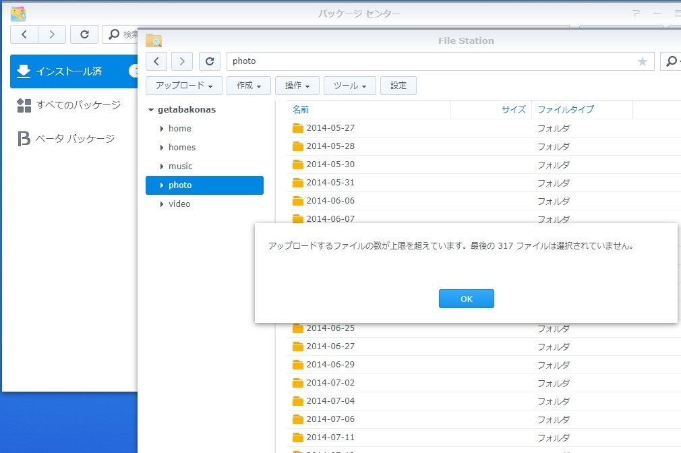
Task: Click the forward arrow in File Station
Action: (x=182, y=61)
